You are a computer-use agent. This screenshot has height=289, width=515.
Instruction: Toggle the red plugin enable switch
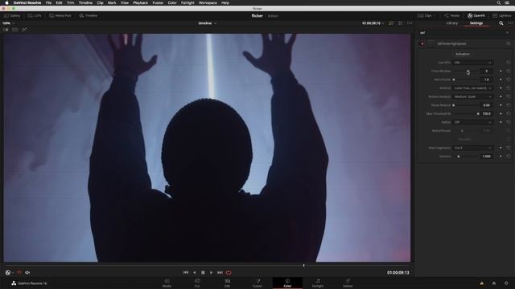(422, 43)
